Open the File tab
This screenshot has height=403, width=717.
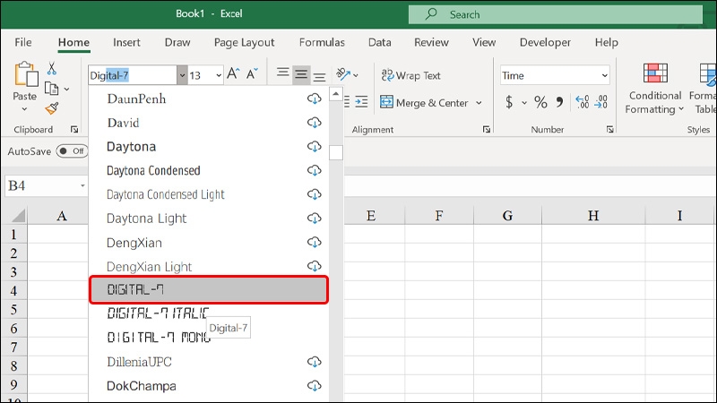point(23,42)
